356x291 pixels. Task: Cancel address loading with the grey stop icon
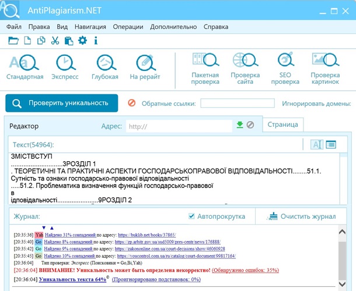coord(250,125)
